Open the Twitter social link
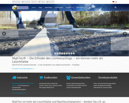Viewport: 129px width, 103px height. tap(42, 2)
